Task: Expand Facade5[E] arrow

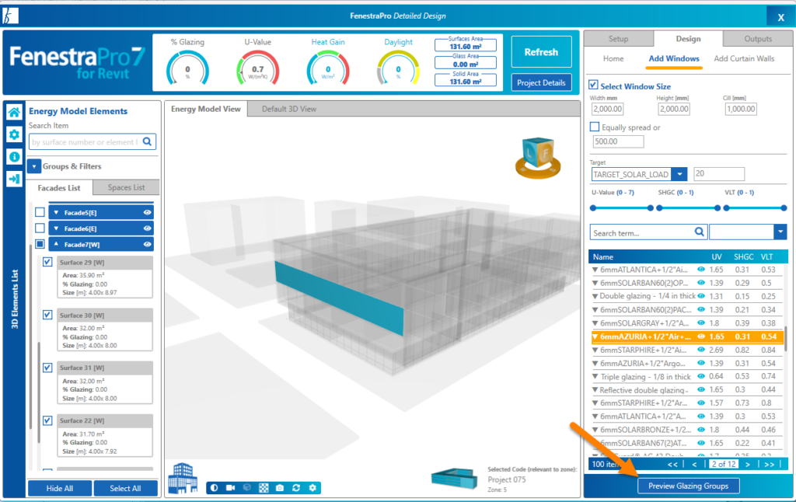Action: (56, 213)
